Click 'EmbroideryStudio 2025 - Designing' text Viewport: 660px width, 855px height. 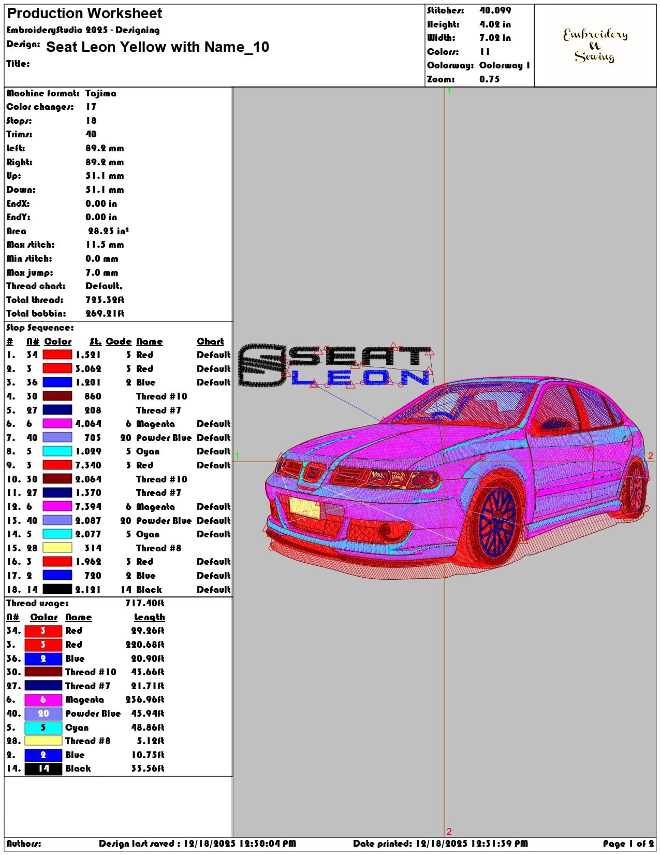(x=83, y=30)
